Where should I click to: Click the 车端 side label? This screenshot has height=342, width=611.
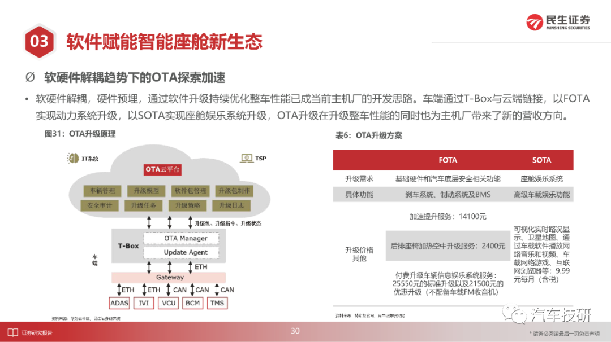point(94,260)
